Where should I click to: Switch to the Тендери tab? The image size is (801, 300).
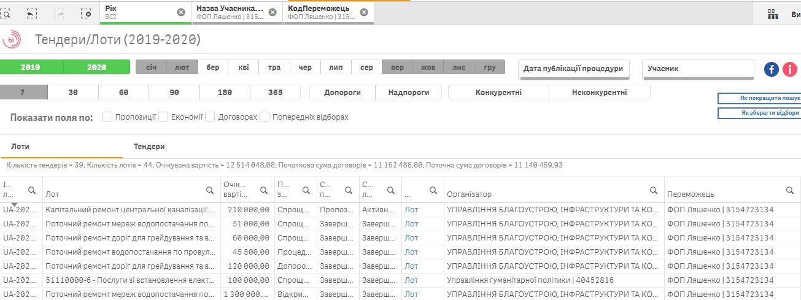pyautogui.click(x=149, y=147)
